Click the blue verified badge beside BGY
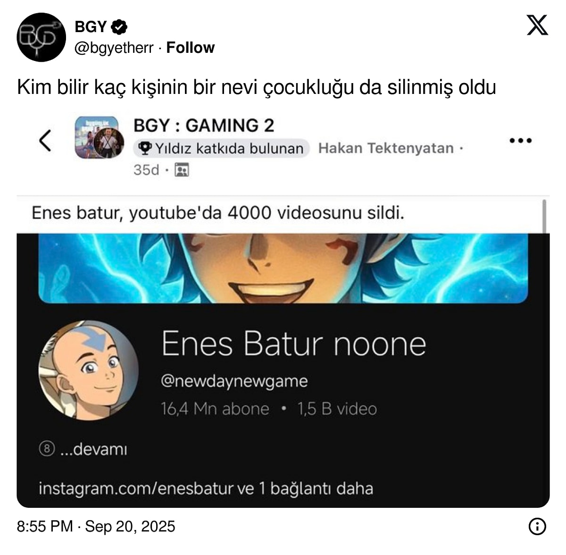Viewport: 566px width, 555px height. click(119, 27)
